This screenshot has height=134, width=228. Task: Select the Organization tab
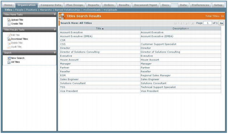27,5
